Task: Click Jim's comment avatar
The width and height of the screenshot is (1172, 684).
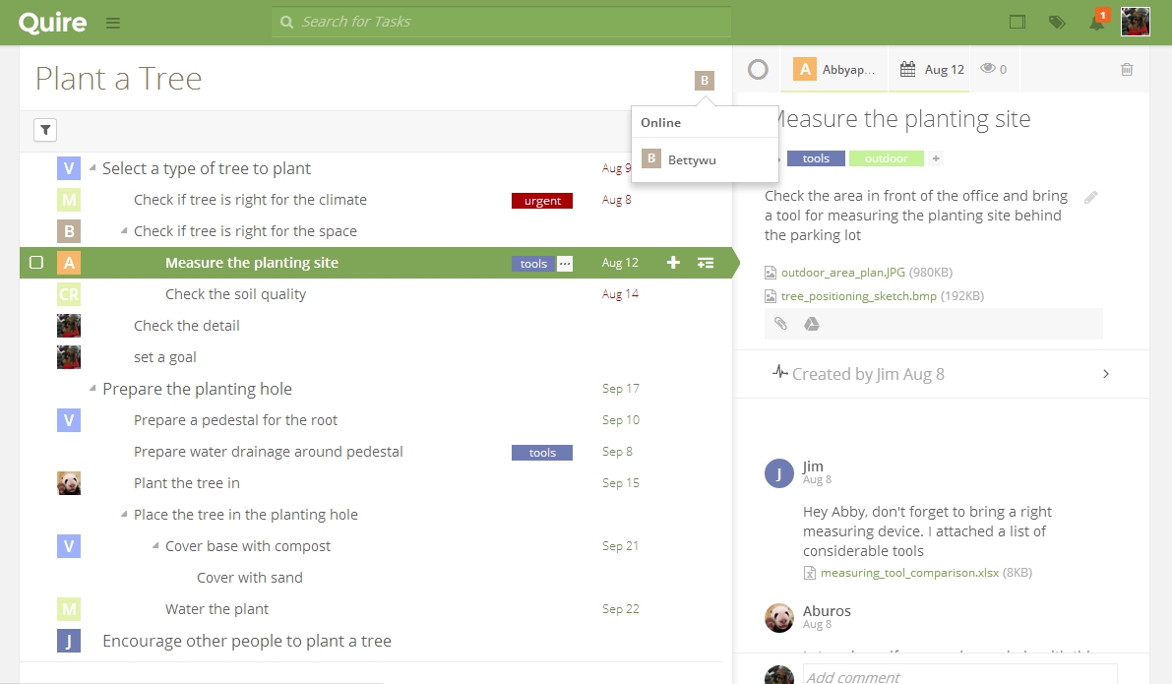Action: (x=778, y=473)
